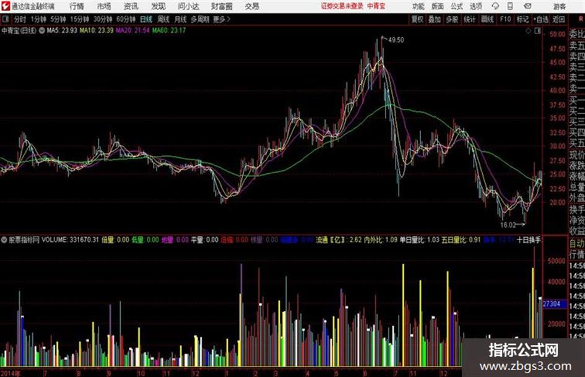Switch to the 30分钟 period tab
Screen dimensions: 585x377
click(x=103, y=19)
